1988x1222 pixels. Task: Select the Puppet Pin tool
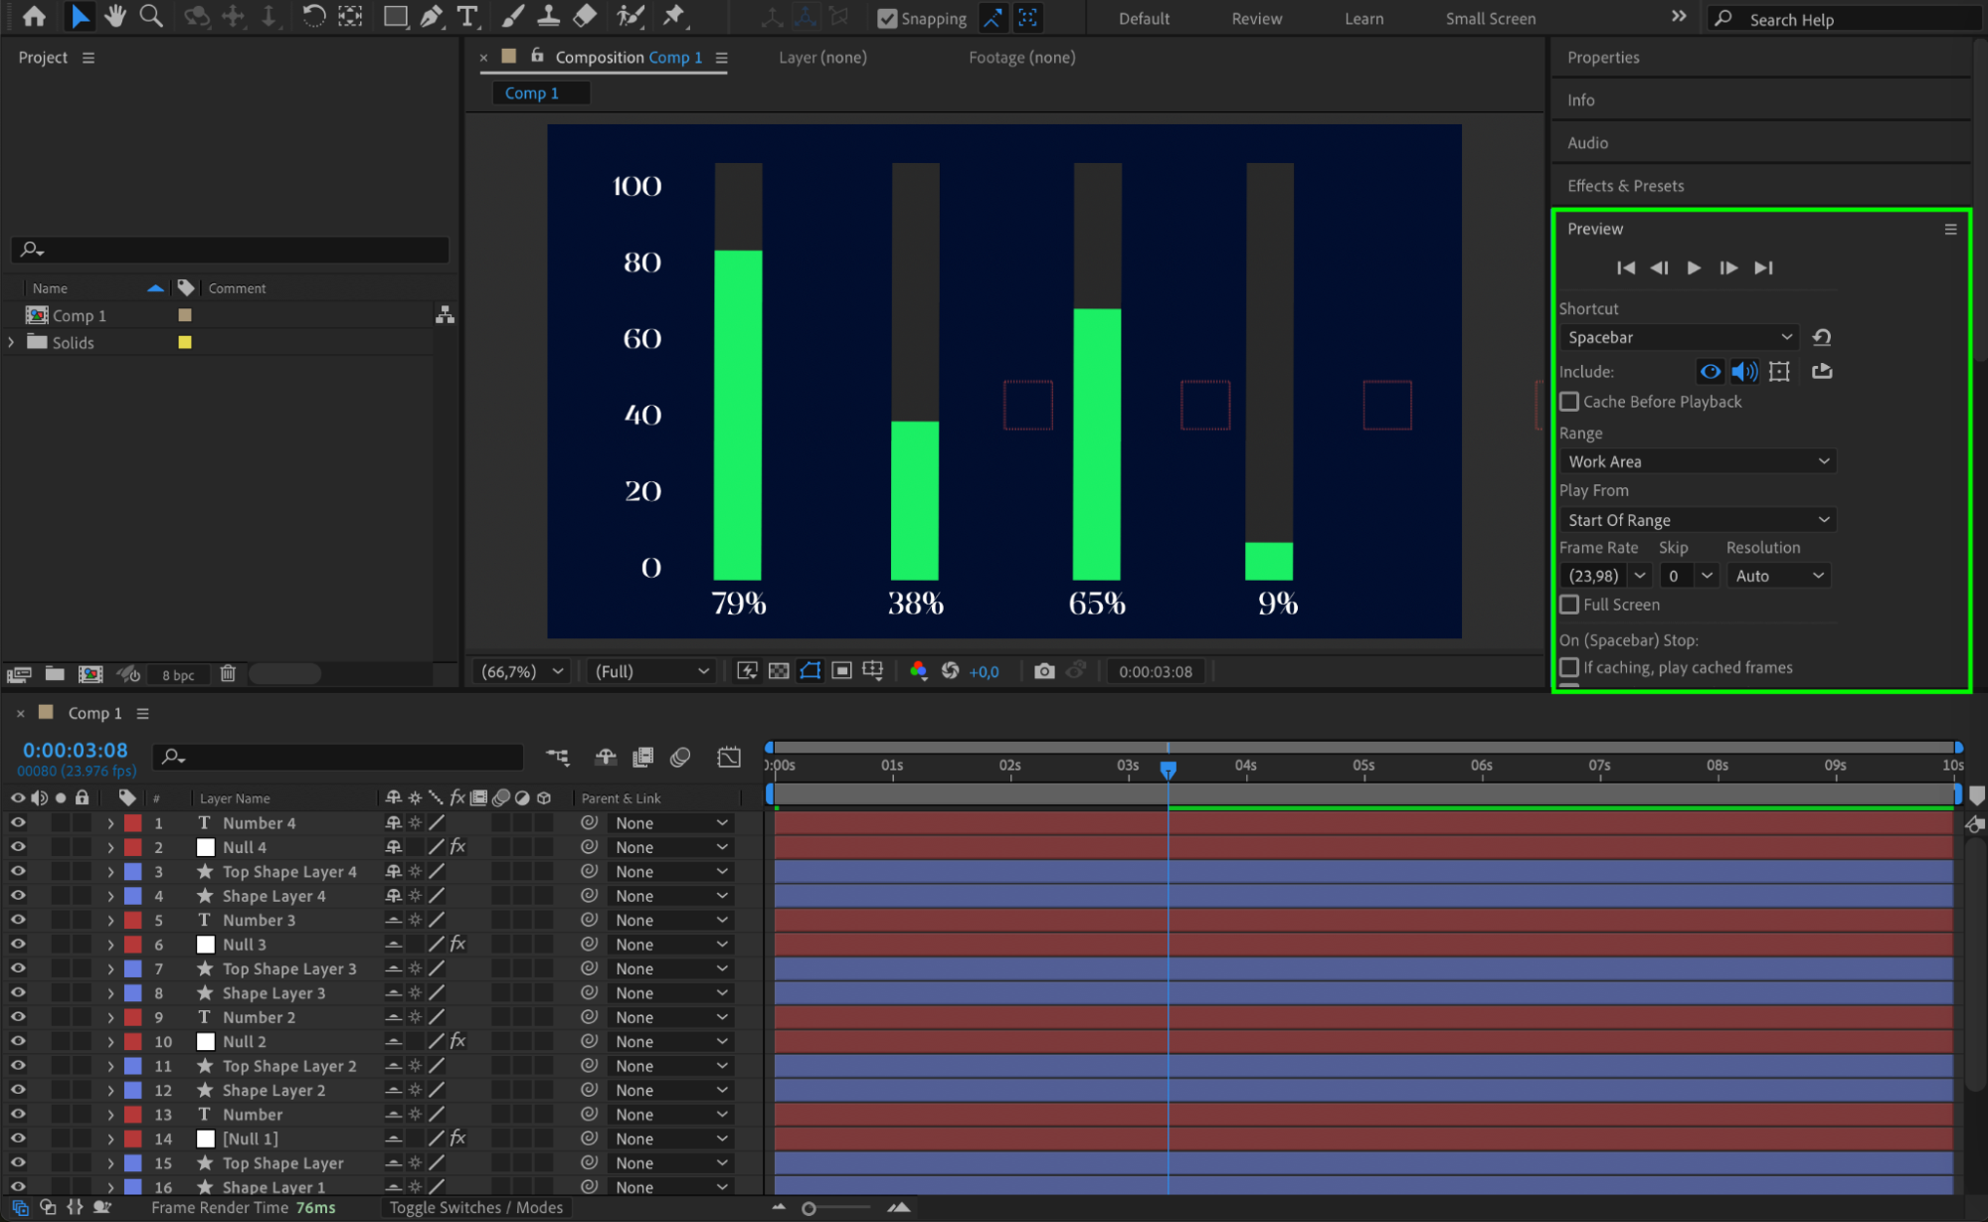click(x=674, y=16)
